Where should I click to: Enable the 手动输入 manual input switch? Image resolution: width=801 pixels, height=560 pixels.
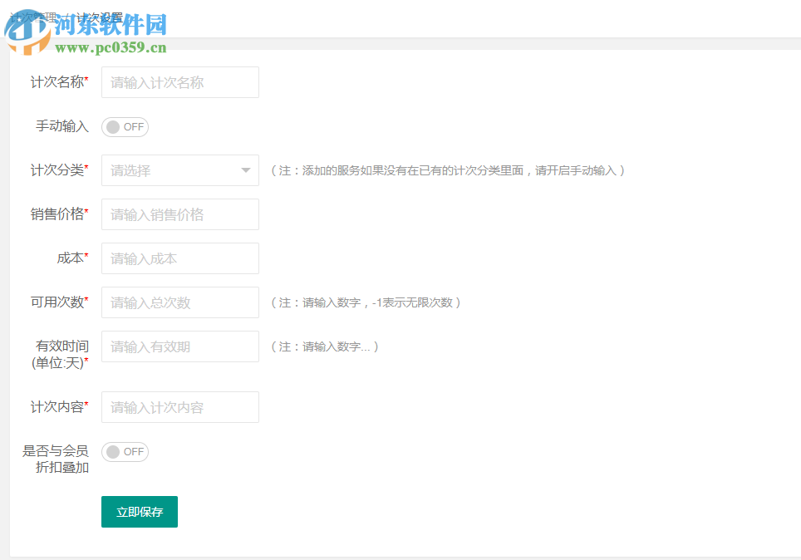tap(125, 126)
